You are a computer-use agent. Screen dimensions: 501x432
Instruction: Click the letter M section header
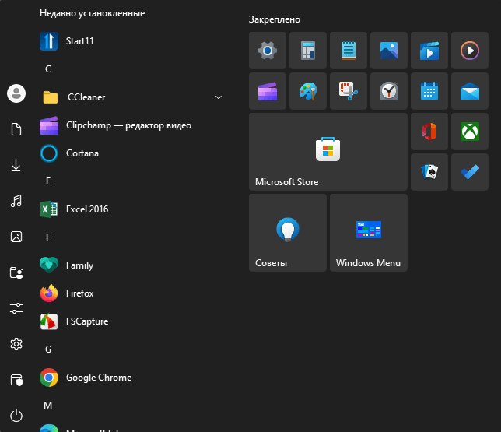48,406
